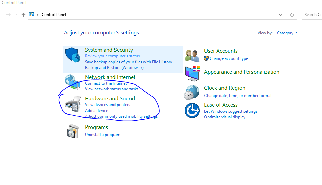Image resolution: width=322 pixels, height=185 pixels.
Task: Click the Programs disc box icon
Action: (73, 131)
